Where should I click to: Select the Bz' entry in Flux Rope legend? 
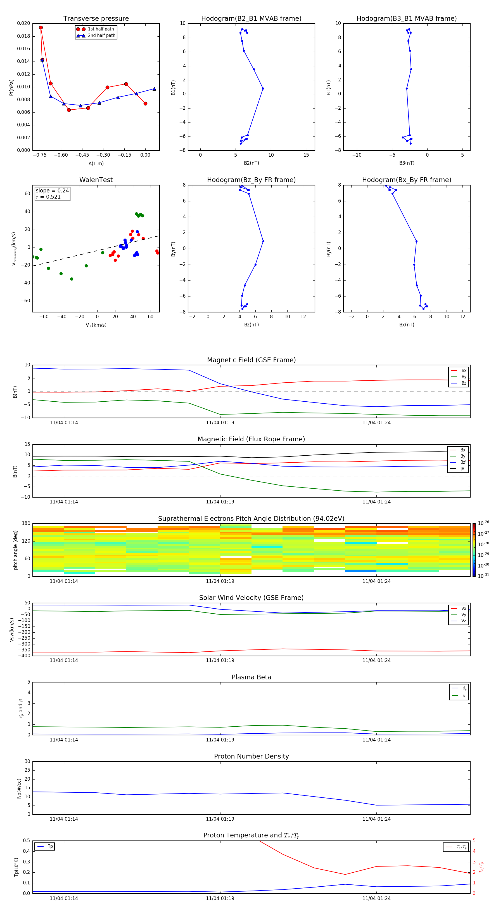tap(458, 463)
